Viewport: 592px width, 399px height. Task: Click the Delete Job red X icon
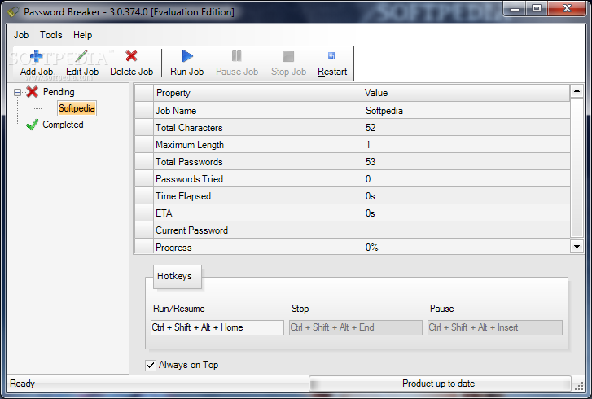pyautogui.click(x=131, y=56)
